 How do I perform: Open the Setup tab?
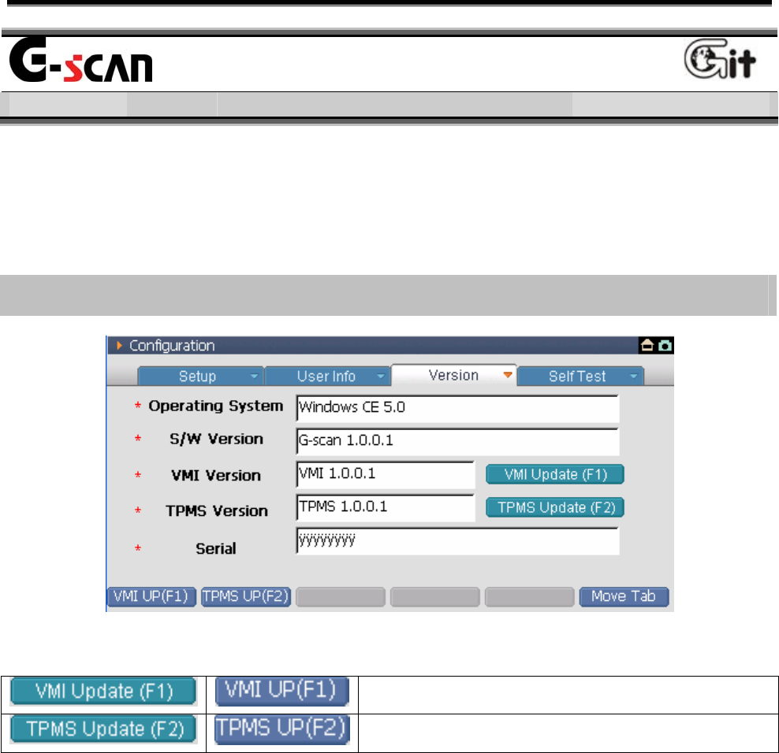pos(201,376)
